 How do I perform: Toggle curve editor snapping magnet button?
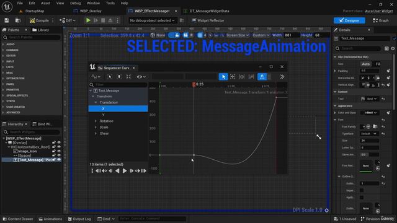pos(262,77)
